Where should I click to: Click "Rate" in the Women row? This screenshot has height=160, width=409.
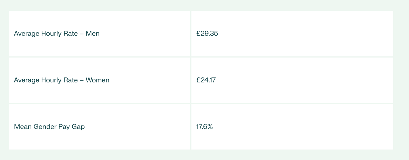pyautogui.click(x=71, y=80)
